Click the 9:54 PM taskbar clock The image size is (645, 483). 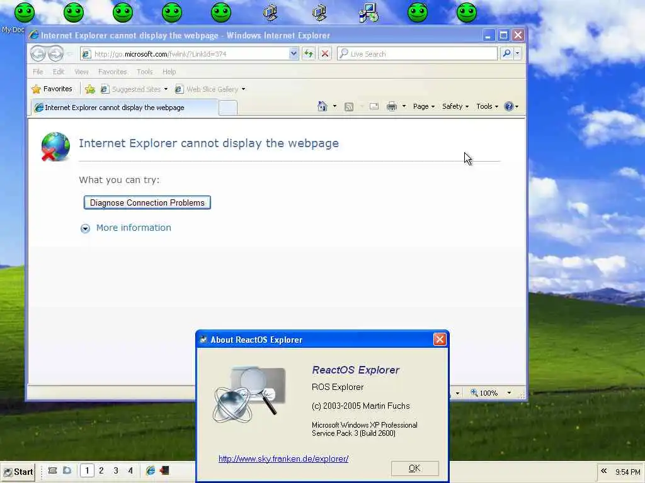pyautogui.click(x=628, y=472)
